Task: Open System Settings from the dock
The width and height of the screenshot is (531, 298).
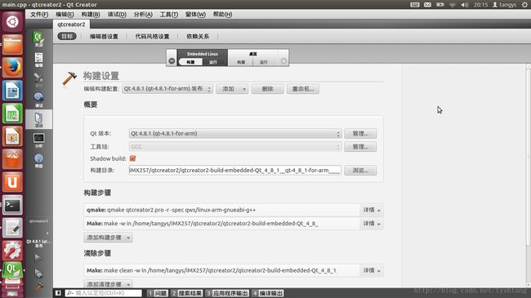Action: click(x=12, y=251)
